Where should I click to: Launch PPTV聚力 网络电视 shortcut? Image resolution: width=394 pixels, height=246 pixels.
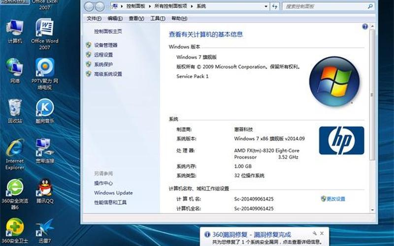click(45, 74)
